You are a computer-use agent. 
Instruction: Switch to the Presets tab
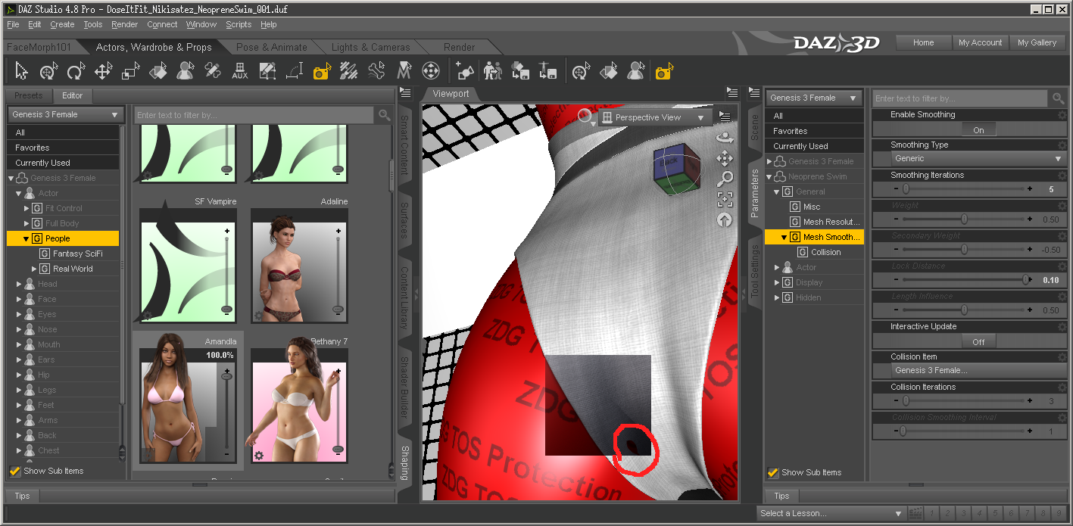pos(29,95)
